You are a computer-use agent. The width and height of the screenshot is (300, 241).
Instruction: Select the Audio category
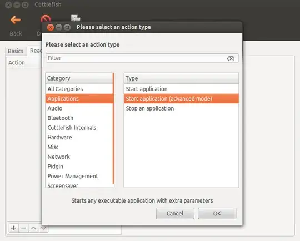click(79, 108)
